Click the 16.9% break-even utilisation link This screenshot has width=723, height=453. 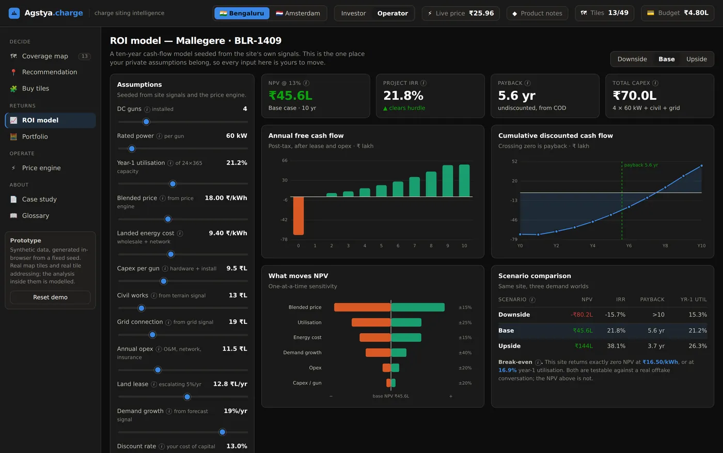pos(508,370)
